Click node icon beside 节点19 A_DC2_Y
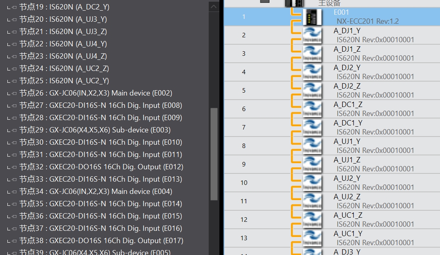Image resolution: width=440 pixels, height=255 pixels. pyautogui.click(x=14, y=7)
